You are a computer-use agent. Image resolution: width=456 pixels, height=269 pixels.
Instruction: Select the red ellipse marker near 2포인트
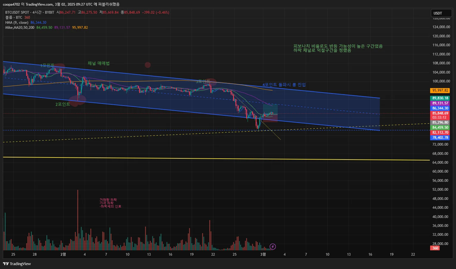click(x=78, y=100)
